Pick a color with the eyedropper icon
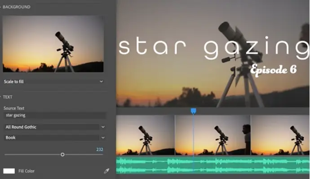The width and height of the screenshot is (310, 179). point(106,171)
